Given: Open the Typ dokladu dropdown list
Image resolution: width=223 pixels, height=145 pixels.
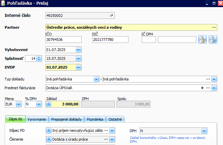Looking at the screenshot, I should [96, 79].
